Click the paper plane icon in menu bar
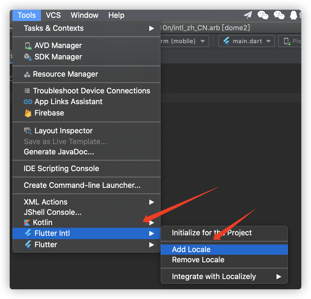Viewport: 311px width, 299px height. click(x=248, y=15)
